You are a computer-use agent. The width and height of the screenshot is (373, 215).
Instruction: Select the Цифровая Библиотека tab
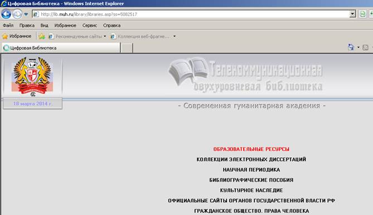[x=61, y=48]
